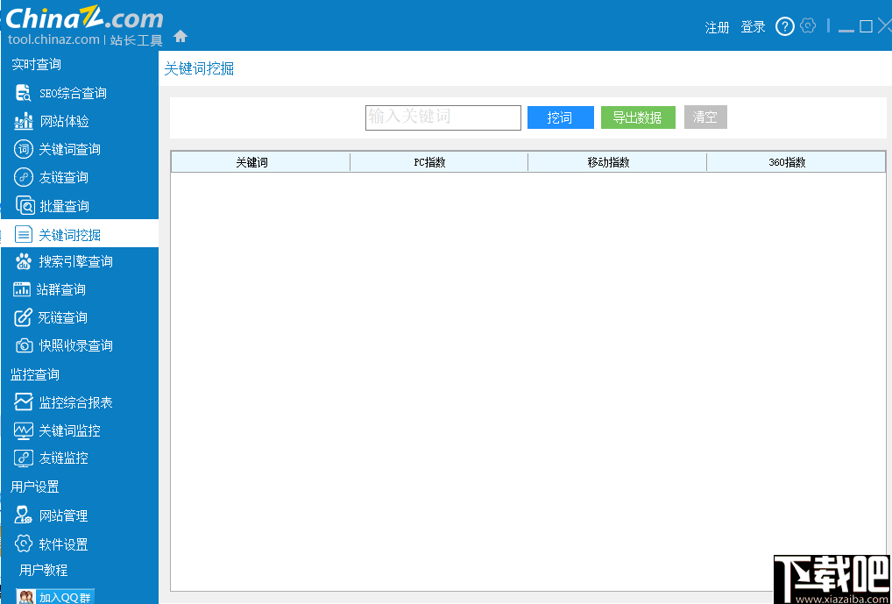Click the SEO综合查询 sidebar icon

click(x=24, y=93)
